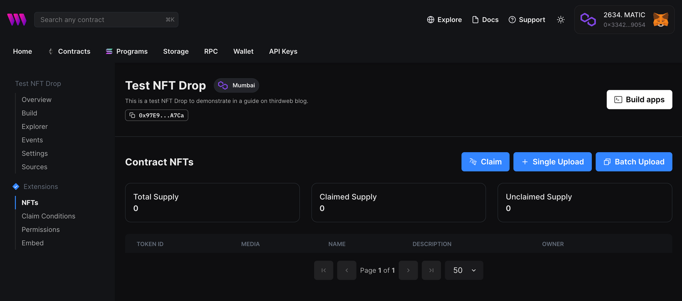Select Settings in sidebar
682x301 pixels.
tap(35, 154)
